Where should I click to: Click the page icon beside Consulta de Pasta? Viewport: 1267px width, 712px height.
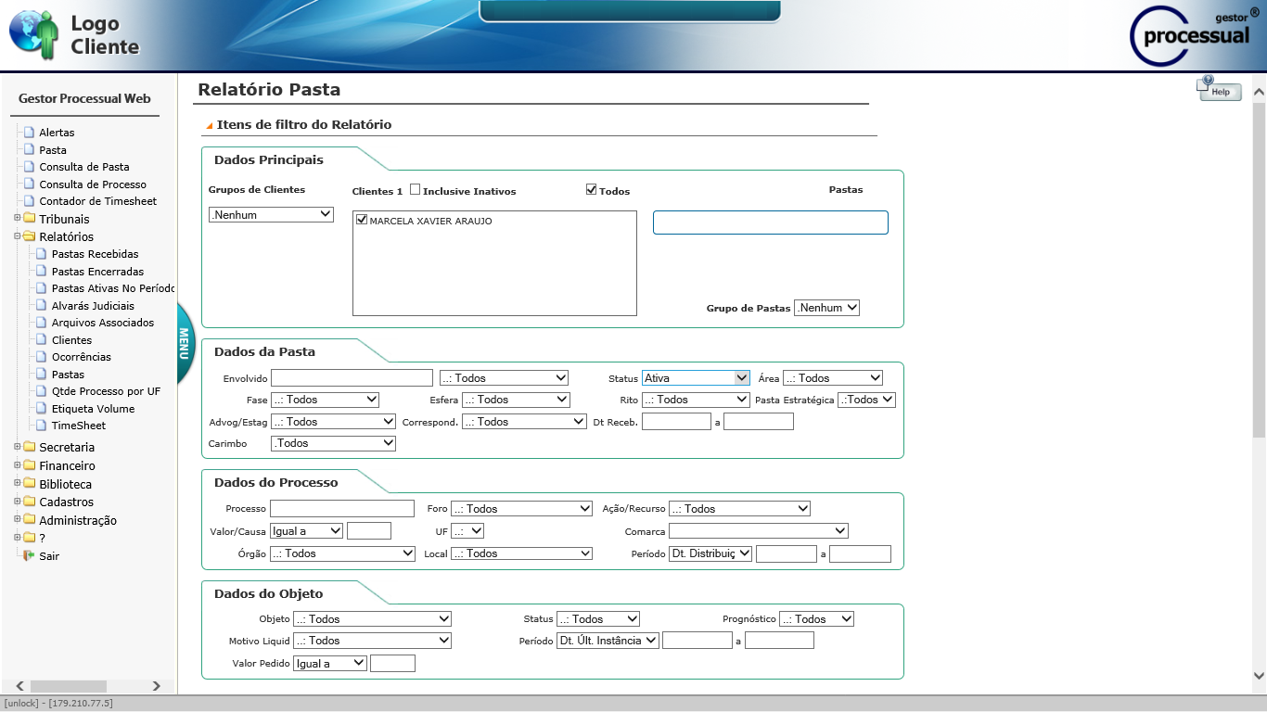[x=29, y=167]
